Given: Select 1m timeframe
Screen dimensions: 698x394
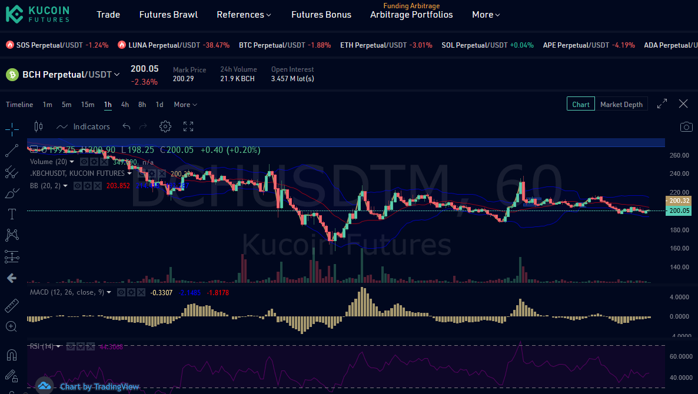Looking at the screenshot, I should [x=48, y=105].
